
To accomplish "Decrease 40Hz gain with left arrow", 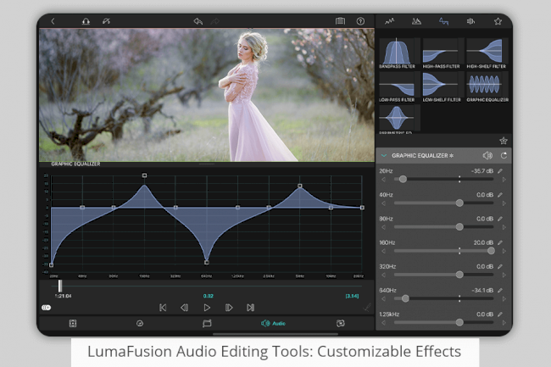I will point(384,203).
